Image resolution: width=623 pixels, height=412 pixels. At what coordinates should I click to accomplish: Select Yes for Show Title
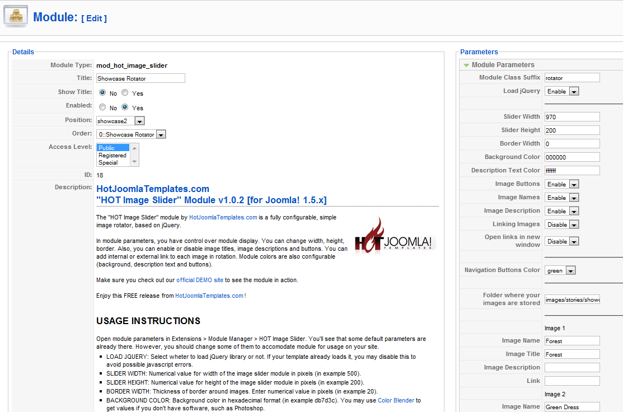coord(125,92)
